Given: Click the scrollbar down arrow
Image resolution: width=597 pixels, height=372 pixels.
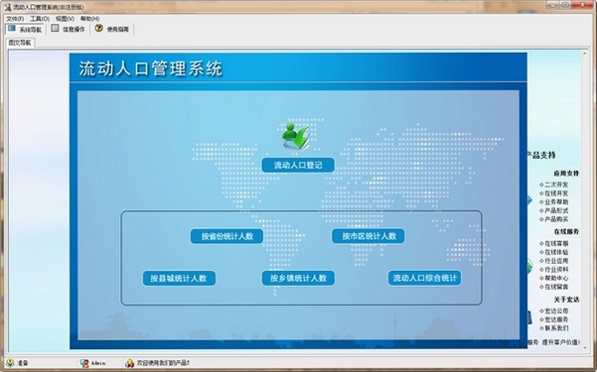Looking at the screenshot, I should coord(585,347).
